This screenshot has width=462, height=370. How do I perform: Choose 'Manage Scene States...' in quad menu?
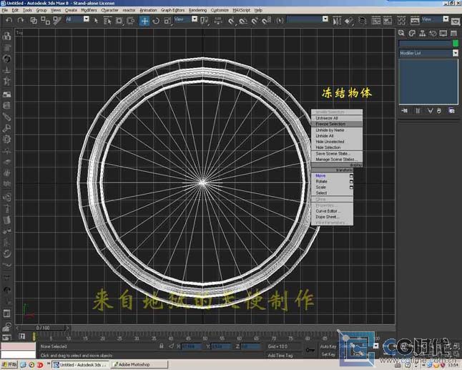pos(337,159)
